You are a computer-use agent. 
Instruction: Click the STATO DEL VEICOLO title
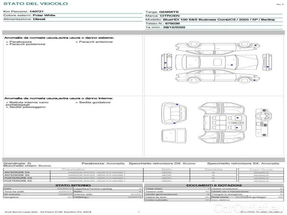click(36, 4)
